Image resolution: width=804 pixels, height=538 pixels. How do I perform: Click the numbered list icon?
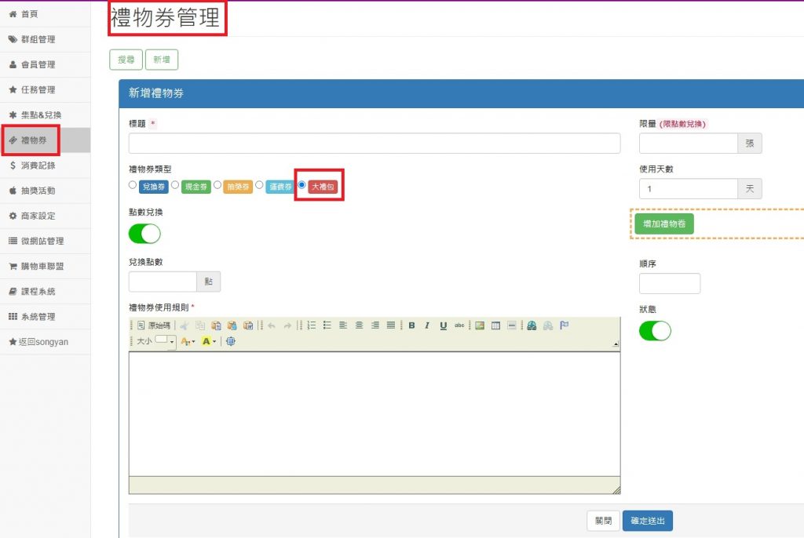tap(312, 325)
